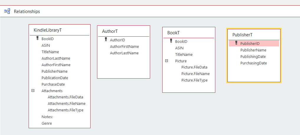Click the key icon next to PublisherID

click(236, 43)
